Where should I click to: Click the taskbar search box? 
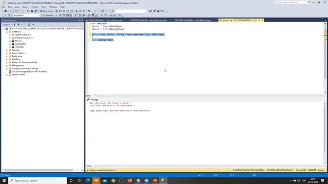pyautogui.click(x=37, y=180)
